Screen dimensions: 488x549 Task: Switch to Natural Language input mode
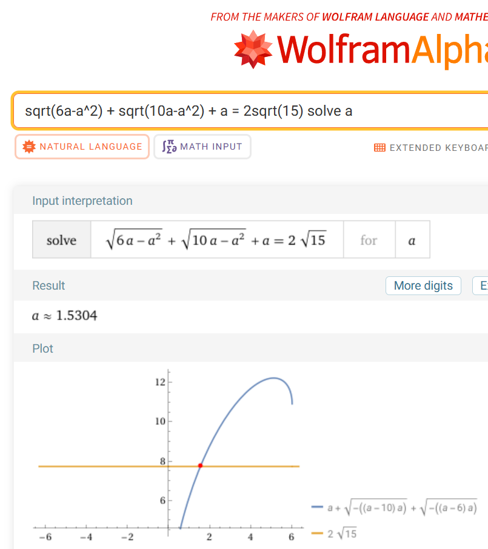pos(82,147)
